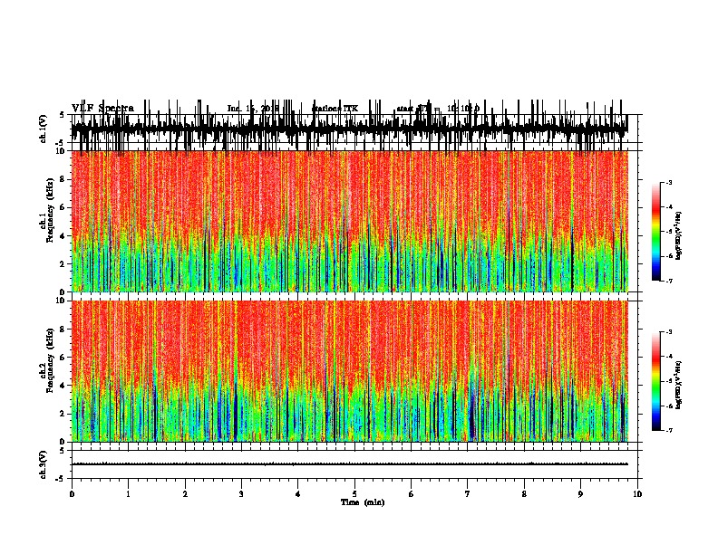Viewport: 718px width, 554px height.
Task: Click the "station: ITK" header text
Action: click(x=335, y=109)
